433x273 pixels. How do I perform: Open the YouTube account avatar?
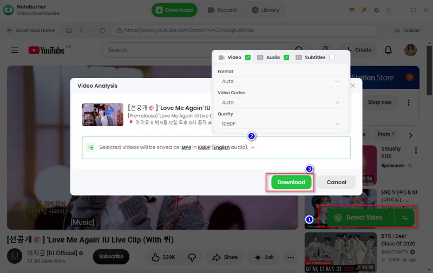coord(410,50)
